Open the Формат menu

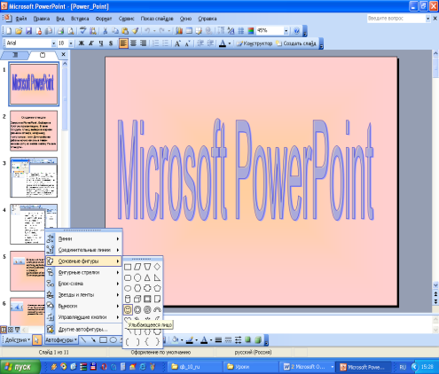coord(104,19)
